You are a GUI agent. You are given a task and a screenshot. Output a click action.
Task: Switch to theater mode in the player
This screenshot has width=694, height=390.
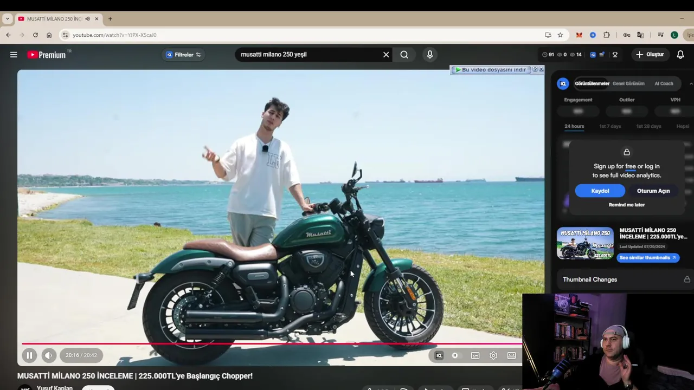[x=511, y=355]
